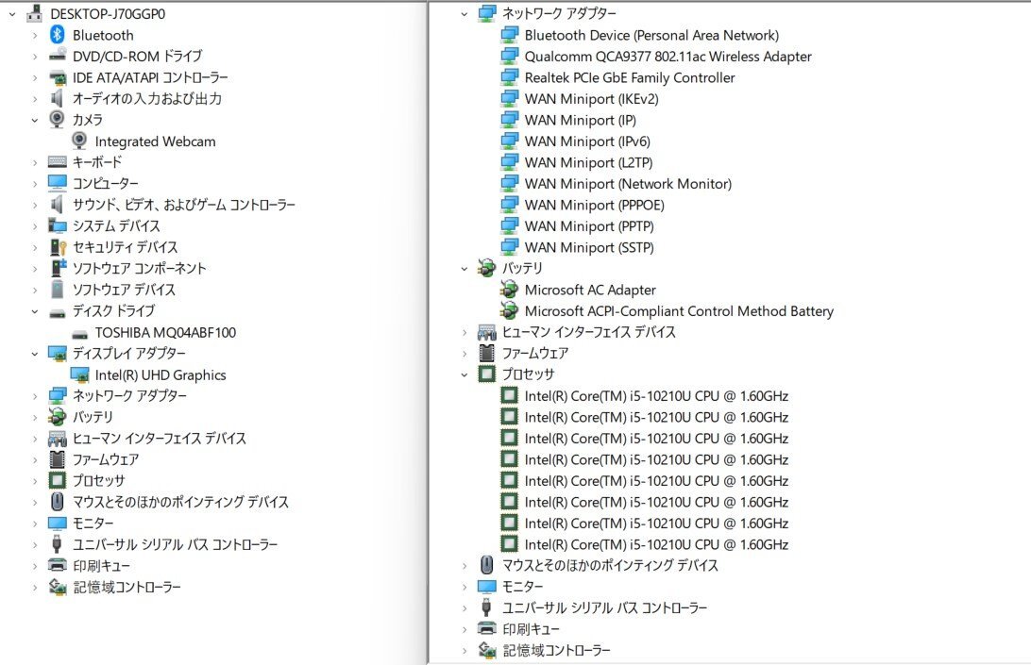Click the WAN Miniport (IPv6) entry
Screen dimensions: 1031x665
(x=587, y=141)
